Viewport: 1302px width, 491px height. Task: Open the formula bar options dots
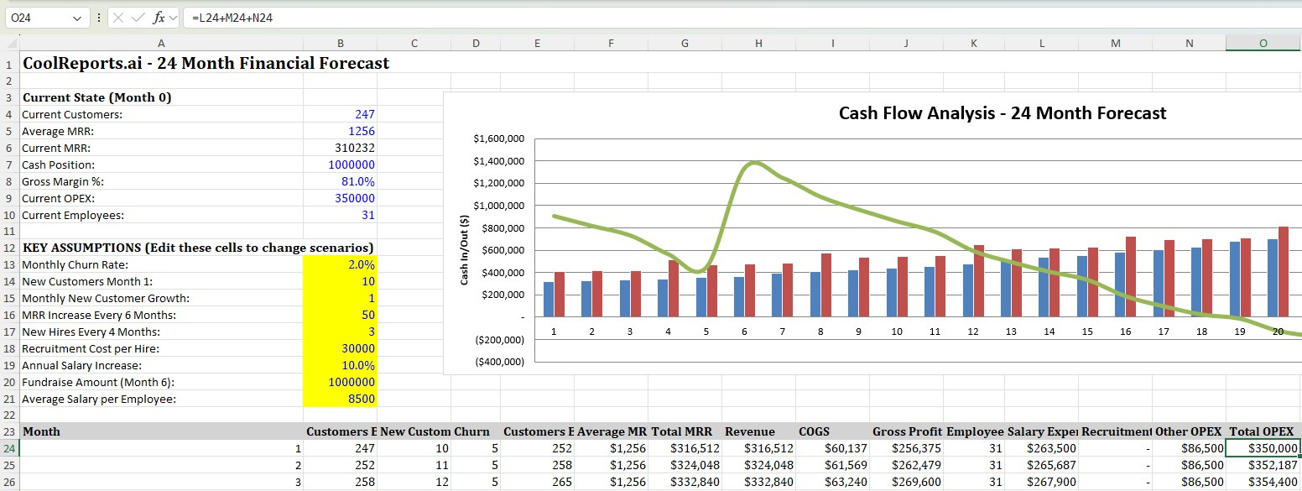(99, 18)
